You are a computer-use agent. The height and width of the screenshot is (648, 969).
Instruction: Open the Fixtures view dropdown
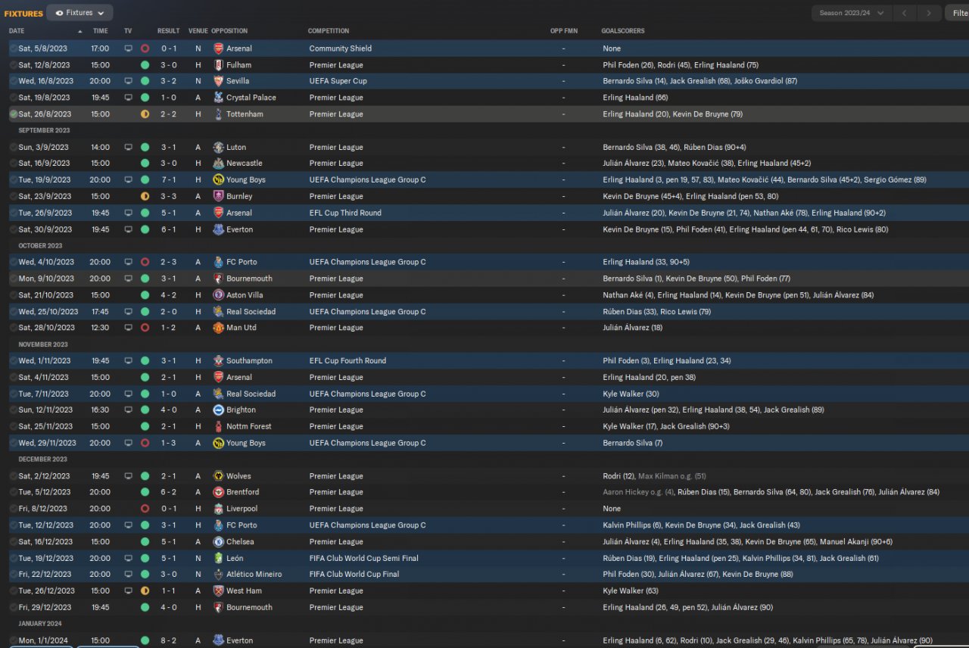coord(79,13)
